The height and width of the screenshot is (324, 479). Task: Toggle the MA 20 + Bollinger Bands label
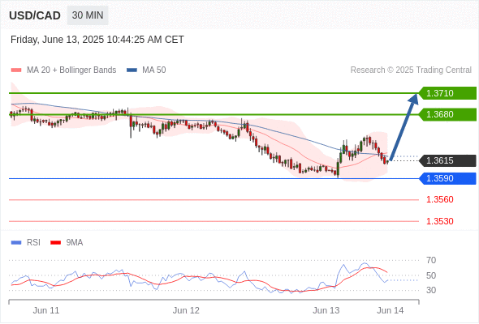(71, 70)
